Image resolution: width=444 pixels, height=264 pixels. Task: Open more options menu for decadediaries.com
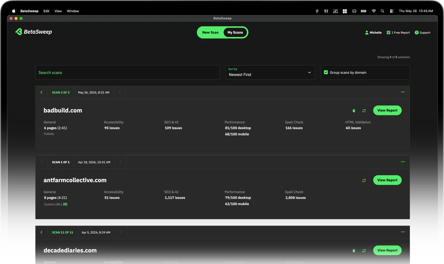pyautogui.click(x=403, y=232)
